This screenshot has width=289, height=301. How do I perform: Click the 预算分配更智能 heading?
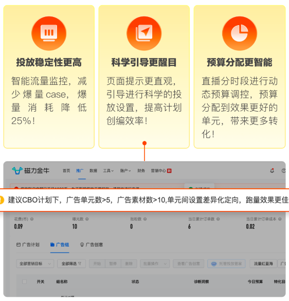[x=240, y=62]
